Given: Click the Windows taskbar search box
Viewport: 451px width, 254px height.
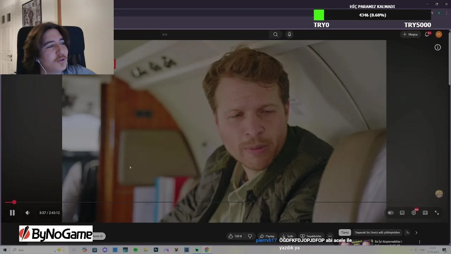Looking at the screenshot, I should [x=39, y=250].
